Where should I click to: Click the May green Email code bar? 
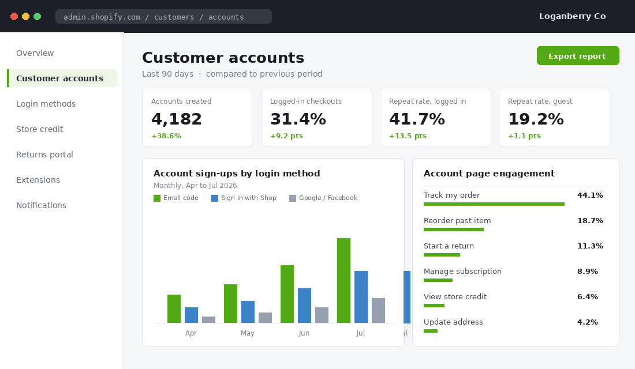click(x=230, y=303)
